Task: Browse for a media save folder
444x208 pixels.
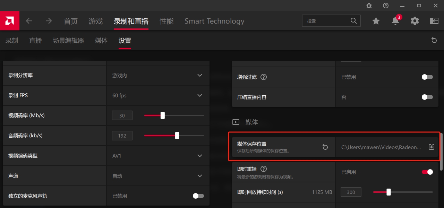Action: click(x=431, y=147)
